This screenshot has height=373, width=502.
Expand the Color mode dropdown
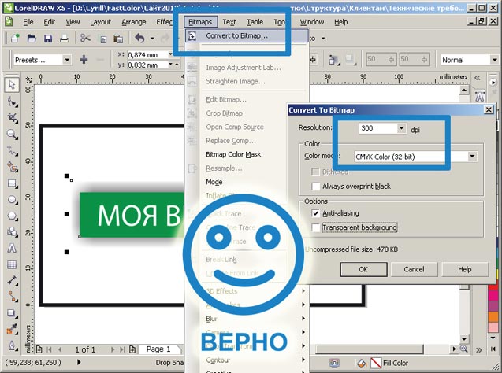coord(471,157)
